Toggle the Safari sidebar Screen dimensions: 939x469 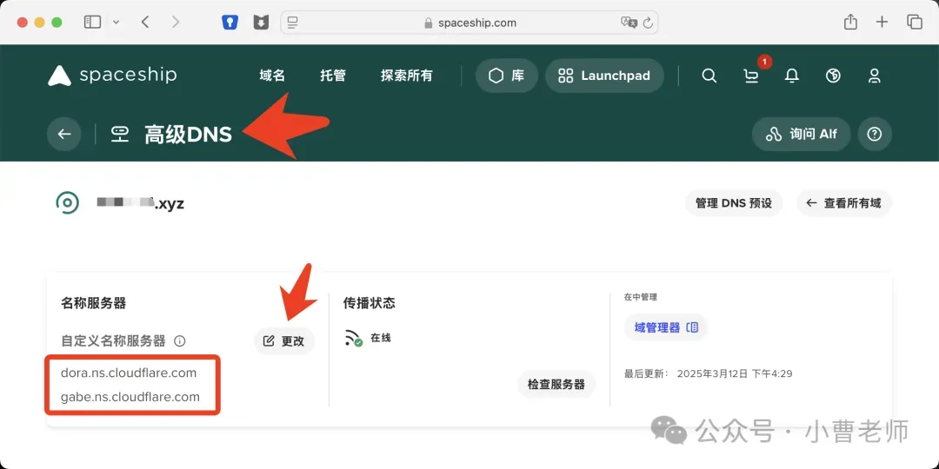coord(92,23)
